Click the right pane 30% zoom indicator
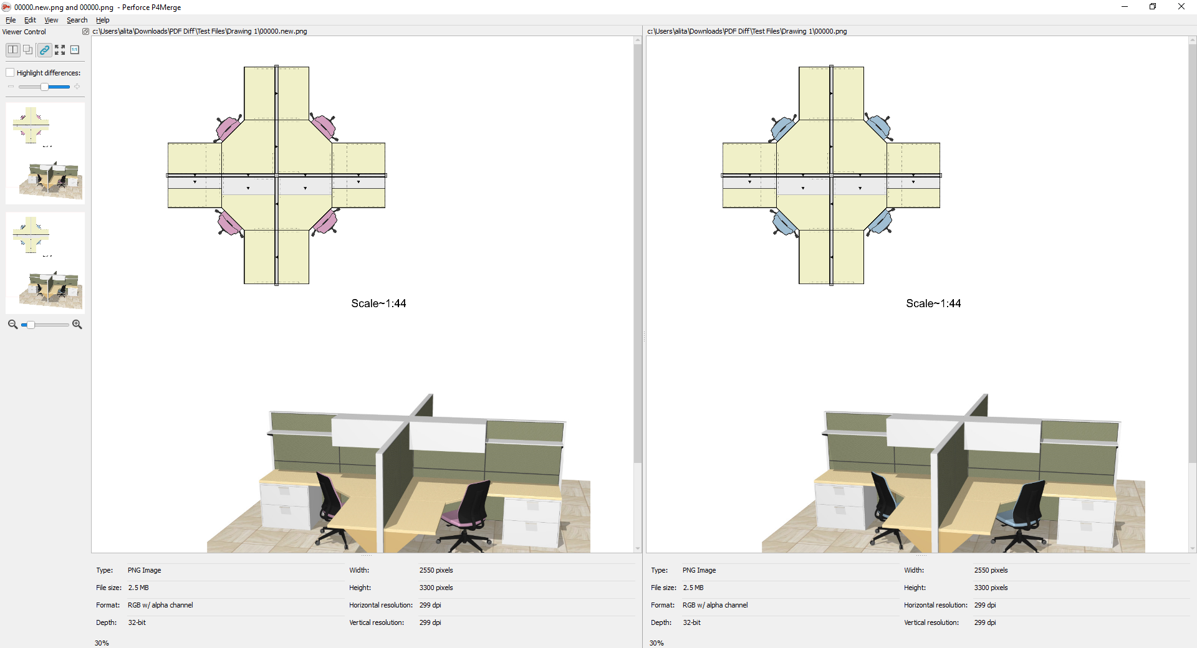Viewport: 1197px width, 648px height. click(x=656, y=643)
